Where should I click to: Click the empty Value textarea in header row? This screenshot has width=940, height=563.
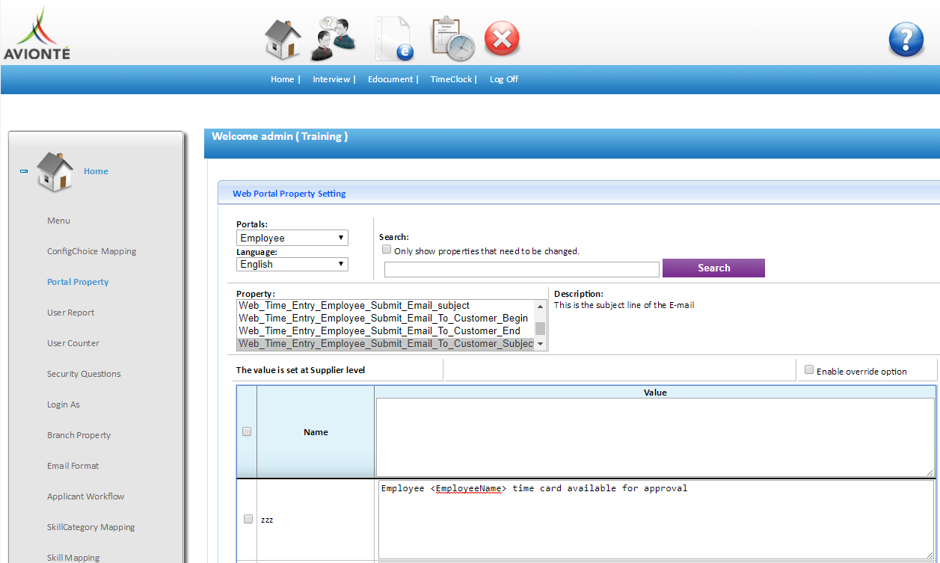655,437
